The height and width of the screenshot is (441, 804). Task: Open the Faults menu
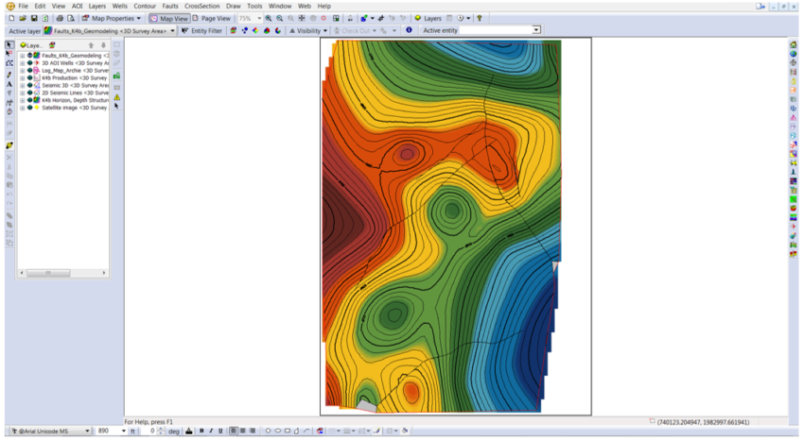(170, 7)
